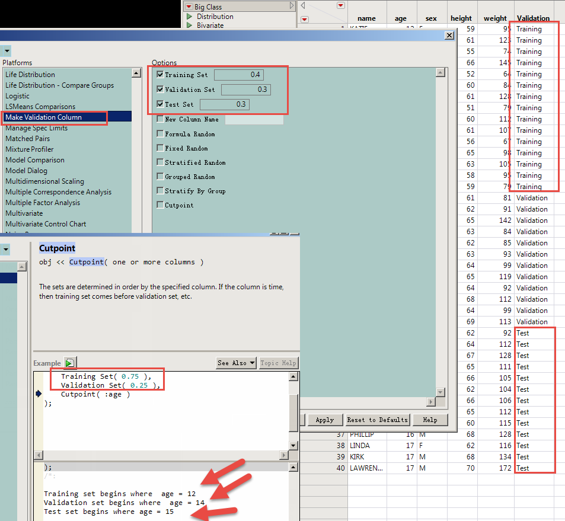565x521 pixels.
Task: Click the Bivariate script green triangle
Action: click(190, 25)
